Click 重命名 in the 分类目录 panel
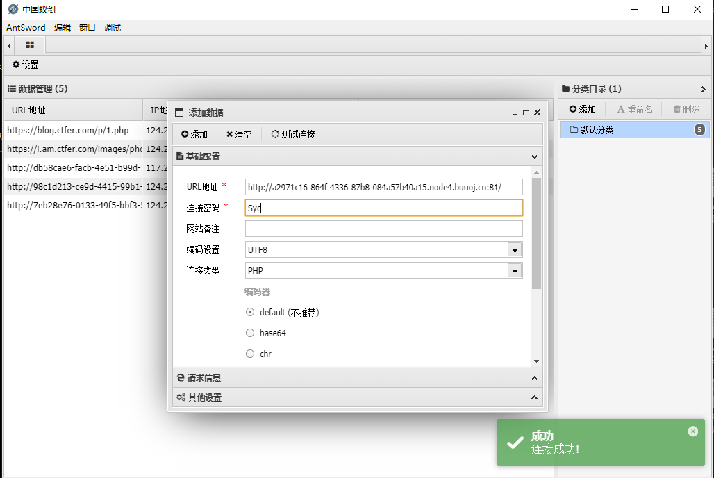Image resolution: width=714 pixels, height=478 pixels. coord(635,109)
